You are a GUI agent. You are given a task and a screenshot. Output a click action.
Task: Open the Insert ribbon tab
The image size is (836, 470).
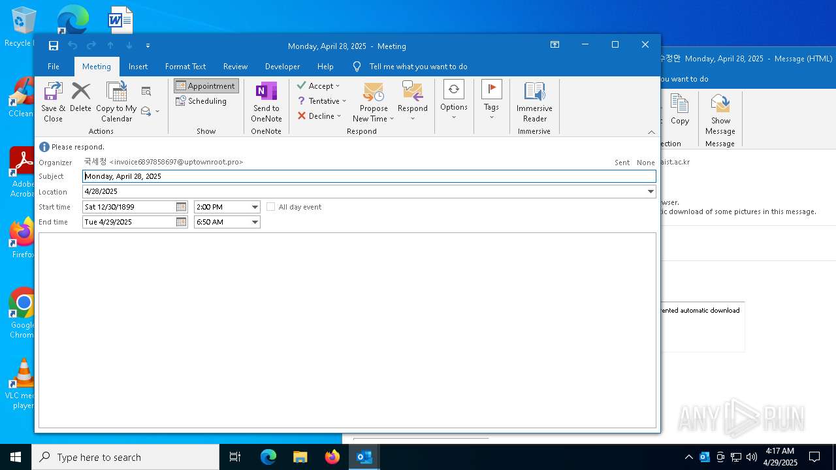tap(138, 67)
